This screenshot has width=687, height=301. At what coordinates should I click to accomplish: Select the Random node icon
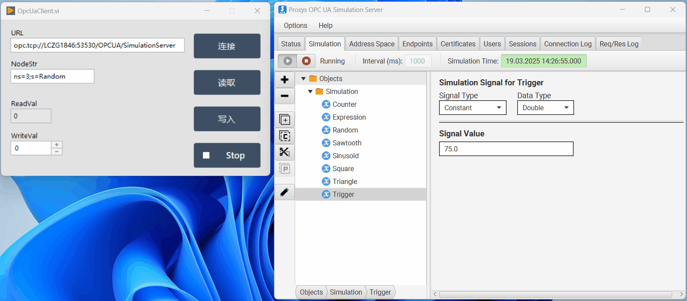tap(326, 130)
